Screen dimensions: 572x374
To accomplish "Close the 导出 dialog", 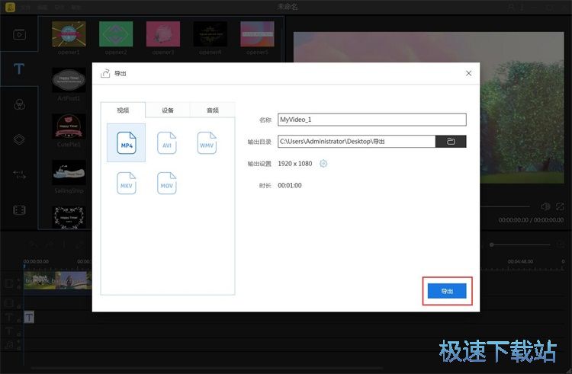I will [x=468, y=73].
